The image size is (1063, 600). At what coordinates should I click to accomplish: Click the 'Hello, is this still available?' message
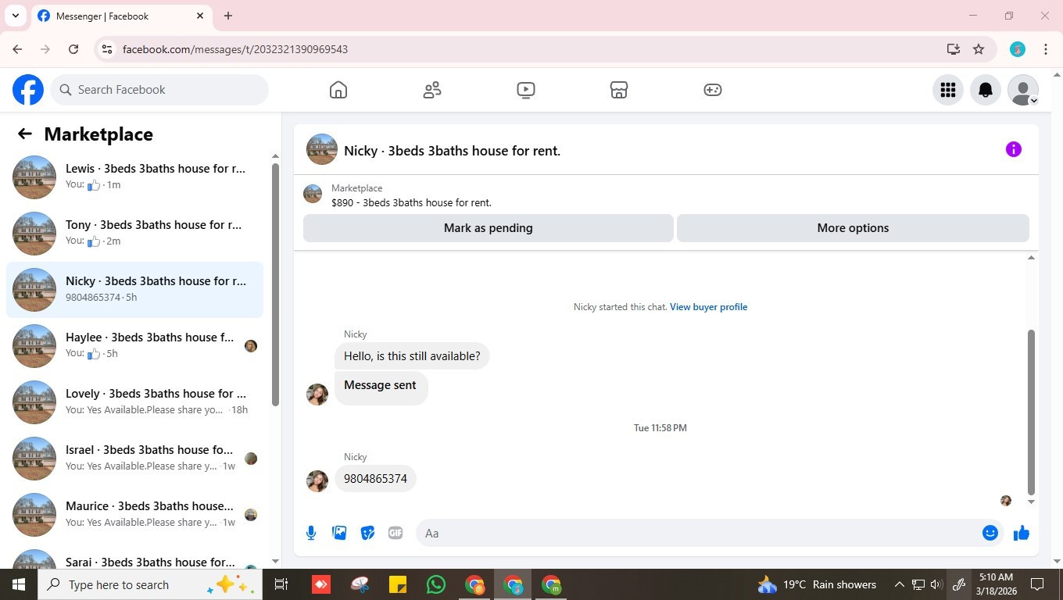(x=412, y=356)
